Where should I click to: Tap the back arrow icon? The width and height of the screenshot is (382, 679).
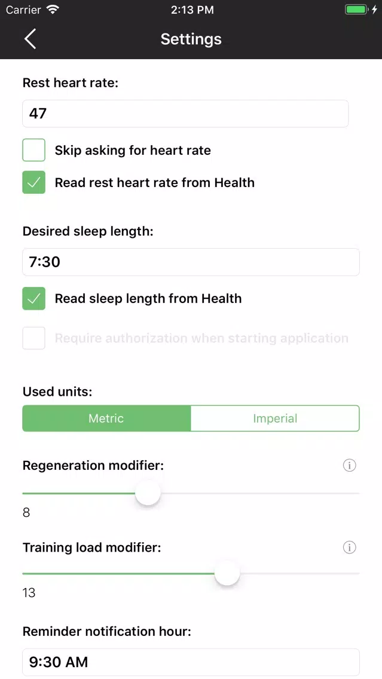(30, 39)
